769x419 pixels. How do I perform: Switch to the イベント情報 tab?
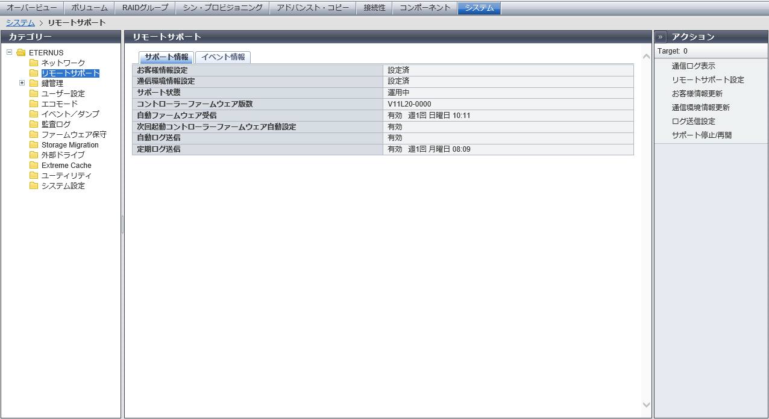pyautogui.click(x=223, y=57)
